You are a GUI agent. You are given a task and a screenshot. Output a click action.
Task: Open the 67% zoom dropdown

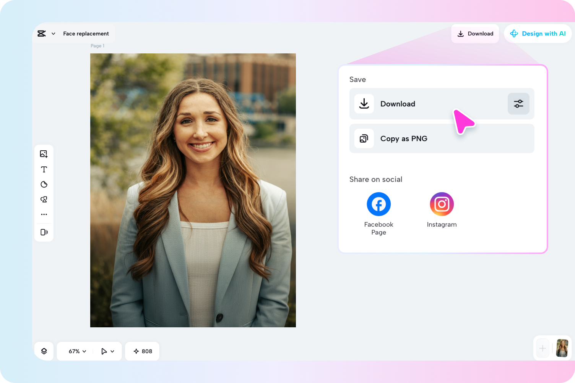(78, 351)
